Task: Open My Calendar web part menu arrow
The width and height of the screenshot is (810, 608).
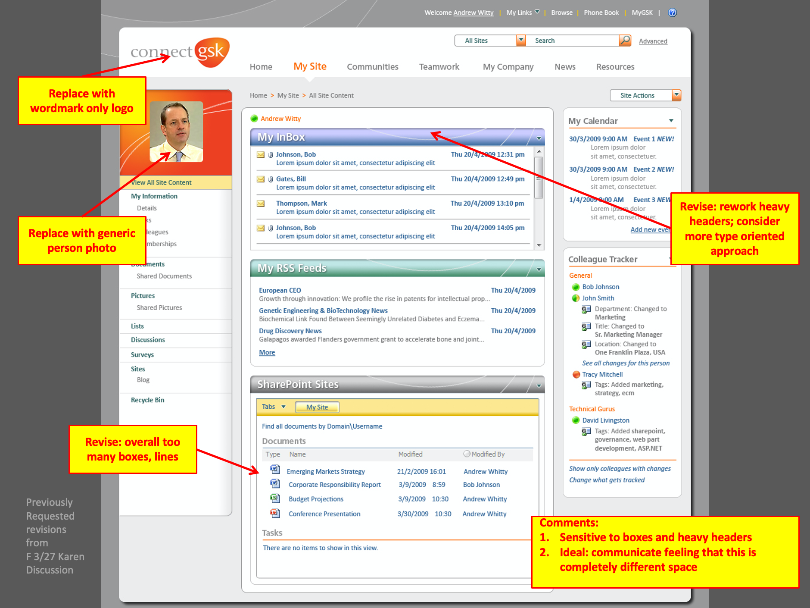Action: [671, 121]
